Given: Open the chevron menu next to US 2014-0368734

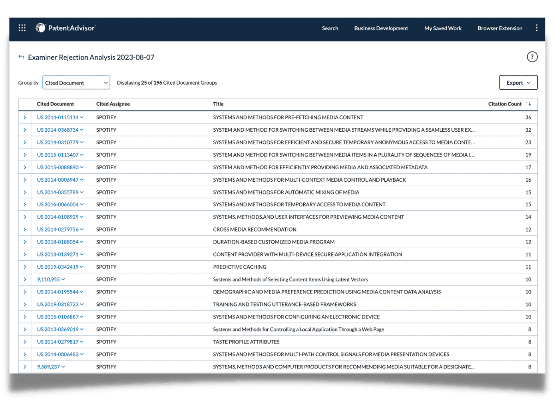Looking at the screenshot, I should click(82, 130).
